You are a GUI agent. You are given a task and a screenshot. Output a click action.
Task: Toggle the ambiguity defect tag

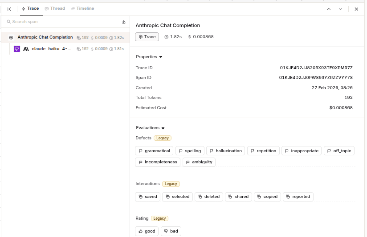coord(199,162)
